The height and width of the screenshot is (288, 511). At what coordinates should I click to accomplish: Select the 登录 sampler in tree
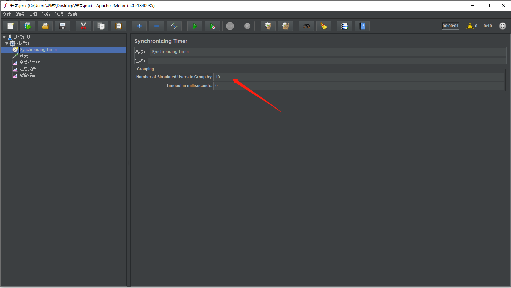[x=24, y=56]
